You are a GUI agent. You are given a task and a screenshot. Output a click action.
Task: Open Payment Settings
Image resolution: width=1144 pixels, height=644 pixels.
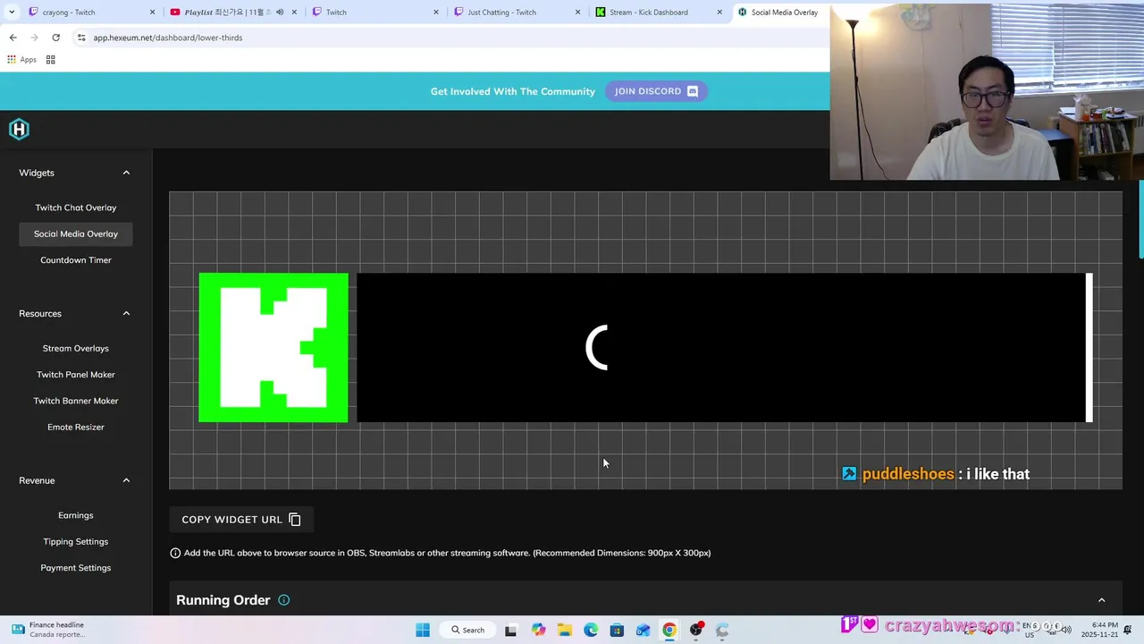[x=76, y=568]
